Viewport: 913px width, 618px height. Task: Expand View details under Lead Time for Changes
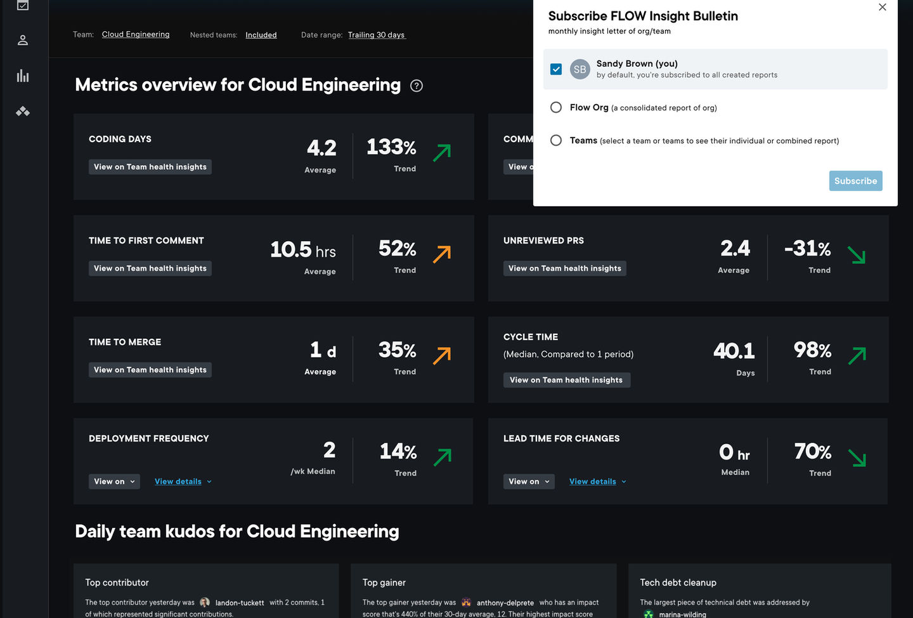click(x=598, y=482)
